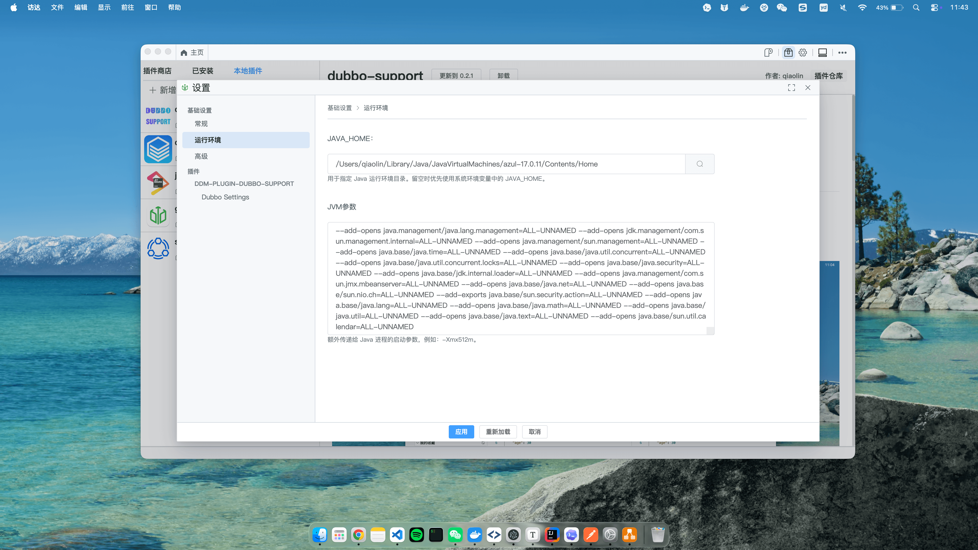This screenshot has height=550, width=978.
Task: Open Dubbo Settings in the sidebar
Action: point(225,197)
